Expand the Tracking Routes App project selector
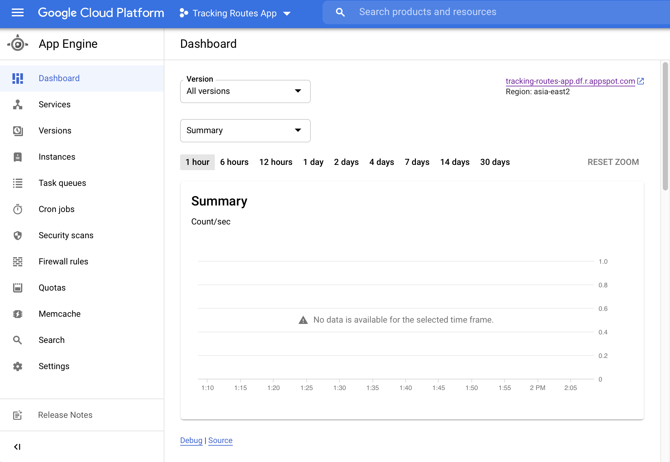This screenshot has width=670, height=462. (235, 13)
